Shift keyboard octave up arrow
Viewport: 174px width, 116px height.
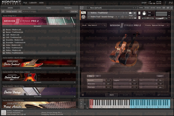pos(82,102)
